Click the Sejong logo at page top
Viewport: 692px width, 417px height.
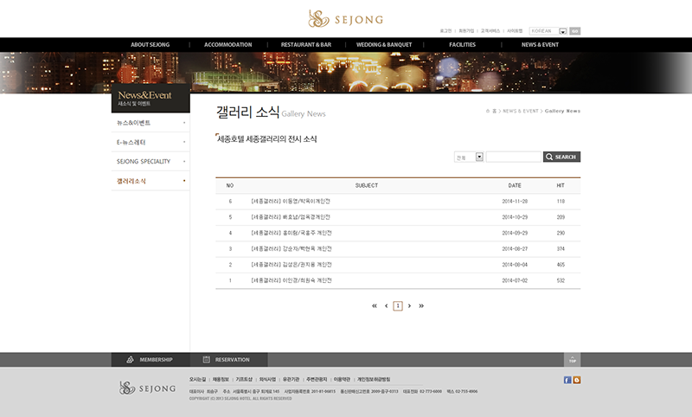345,19
